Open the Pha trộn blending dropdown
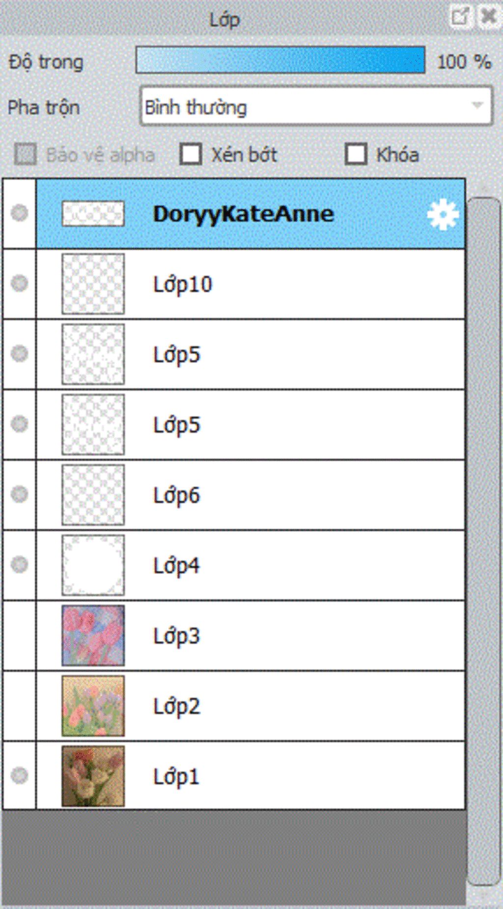Screen dimensions: 503x909 316,106
